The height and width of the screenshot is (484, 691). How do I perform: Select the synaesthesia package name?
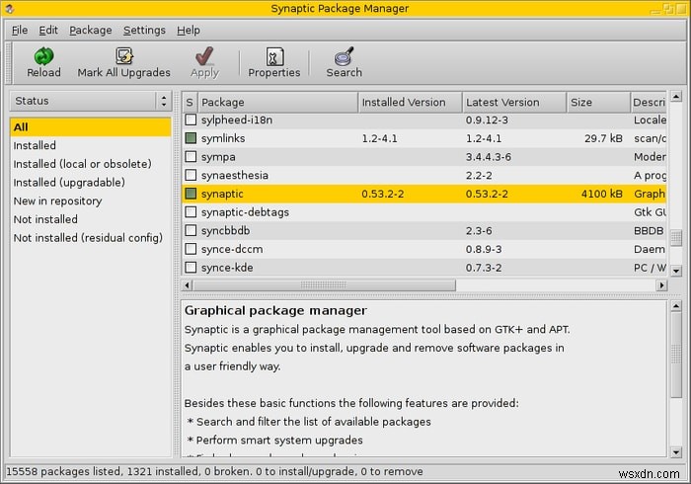click(235, 176)
